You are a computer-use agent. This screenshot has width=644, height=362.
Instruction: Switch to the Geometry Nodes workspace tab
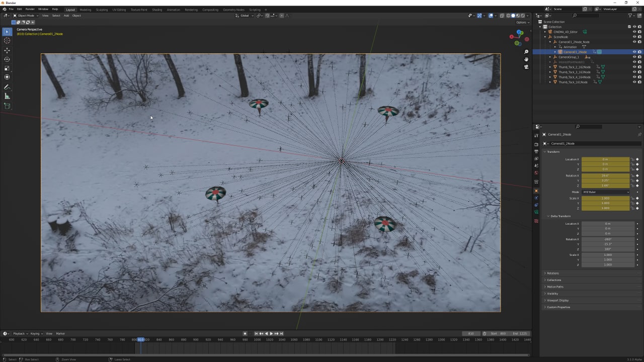pyautogui.click(x=233, y=10)
